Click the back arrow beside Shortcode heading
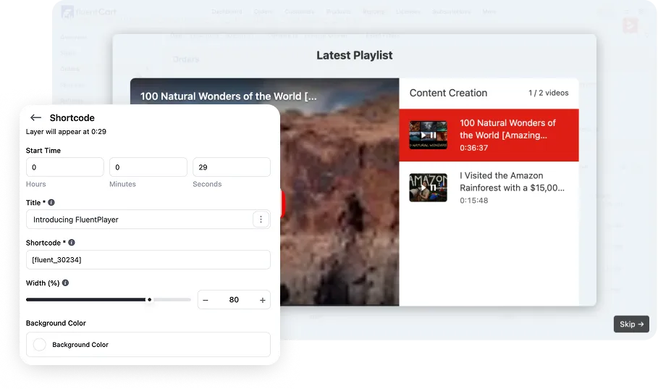Viewport: 658px width, 389px height. 35,118
